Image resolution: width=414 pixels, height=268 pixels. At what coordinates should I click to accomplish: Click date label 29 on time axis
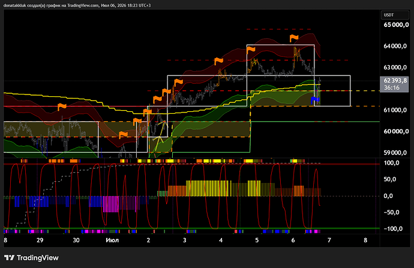(x=40, y=240)
